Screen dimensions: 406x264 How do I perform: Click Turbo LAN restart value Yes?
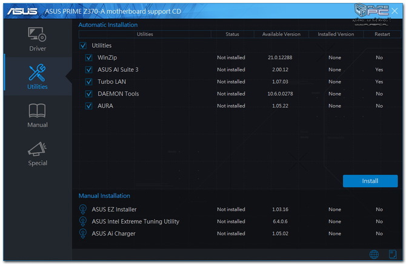pos(379,82)
